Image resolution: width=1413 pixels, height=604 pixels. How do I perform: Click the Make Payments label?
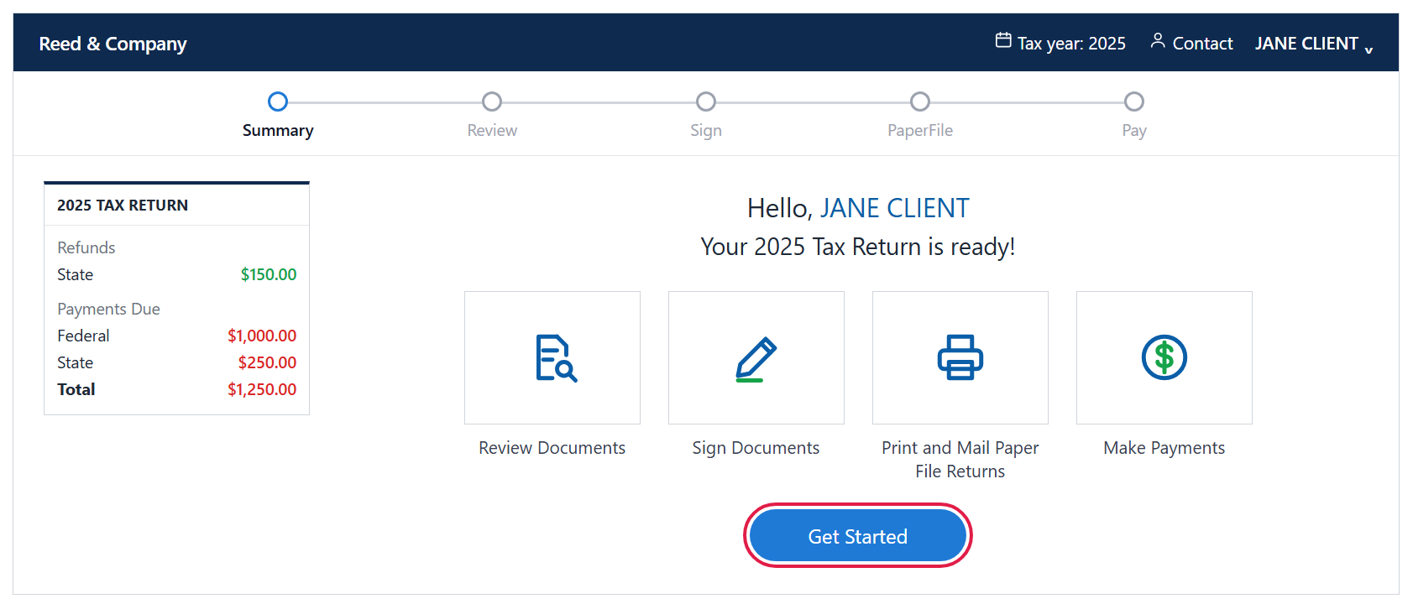point(1164,448)
